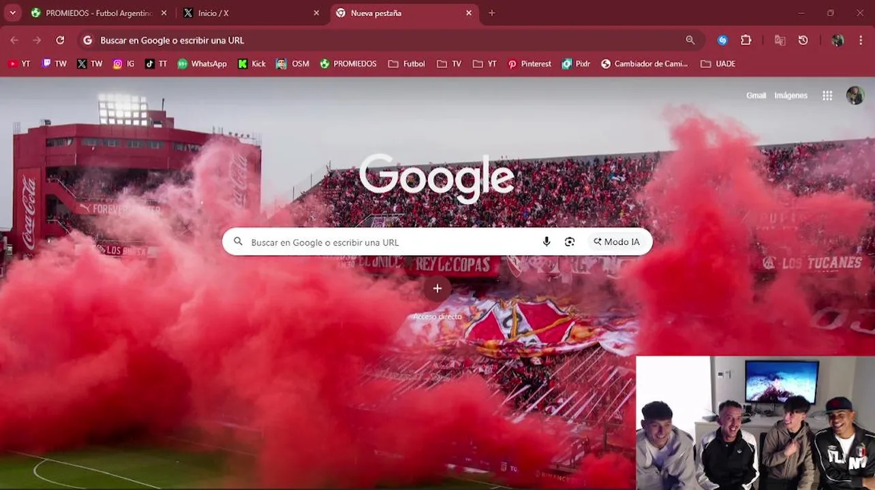
Task: Open the Instagram IG bookmark
Action: point(124,64)
